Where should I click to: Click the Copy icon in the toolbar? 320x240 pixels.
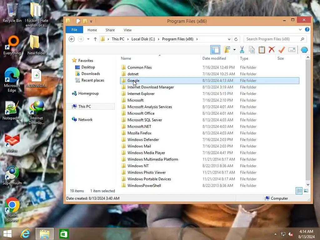[x=252, y=50]
